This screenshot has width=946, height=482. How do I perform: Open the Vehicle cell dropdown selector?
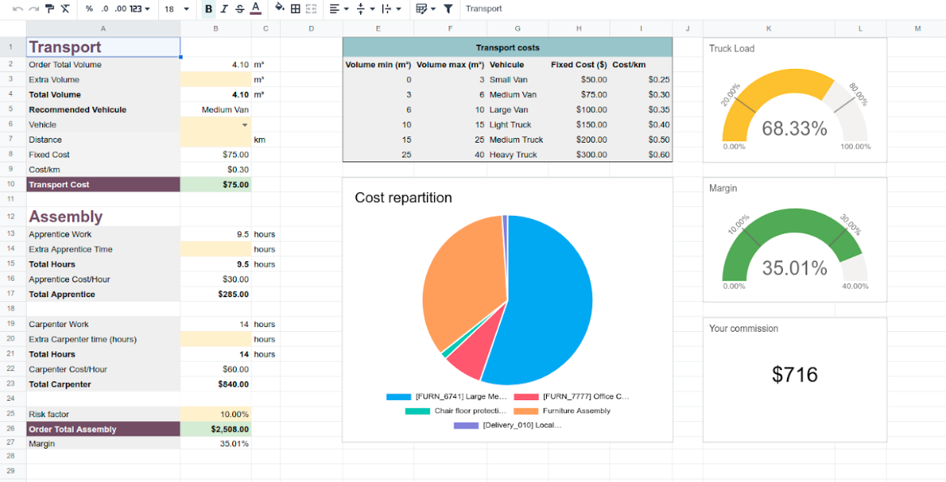(243, 124)
